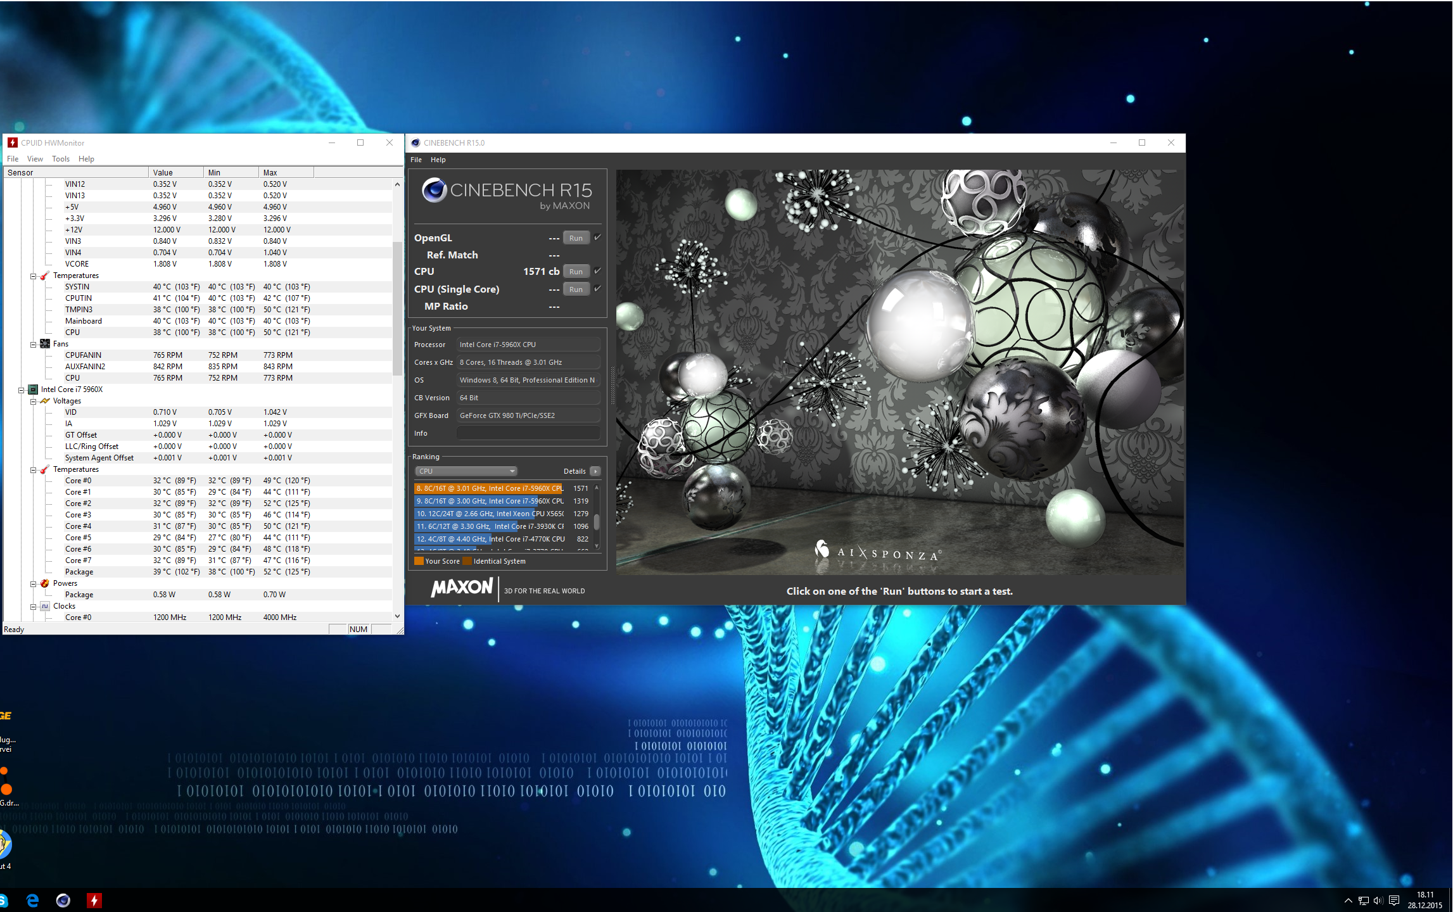Image resolution: width=1453 pixels, height=912 pixels.
Task: Click the chip icon beside Intel Core i7 5960X
Action: (x=33, y=389)
